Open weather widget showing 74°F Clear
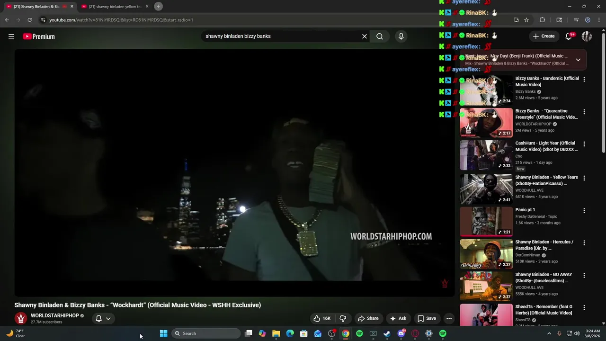606x341 pixels. coord(15,333)
